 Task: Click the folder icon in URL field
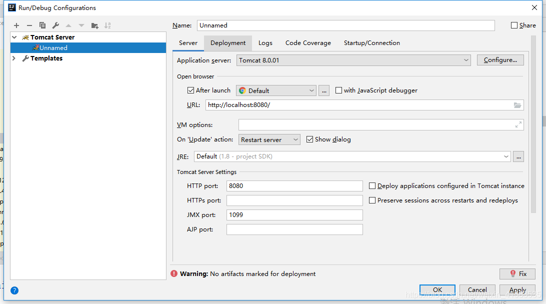tap(517, 105)
